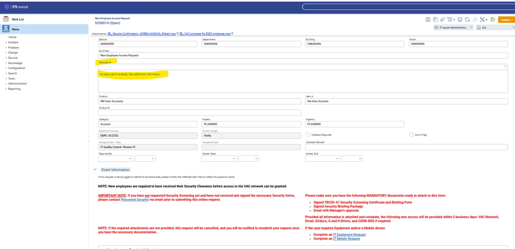This screenshot has height=249, width=515.
Task: Click the copy documents icon in toolbar
Action: pos(435,20)
